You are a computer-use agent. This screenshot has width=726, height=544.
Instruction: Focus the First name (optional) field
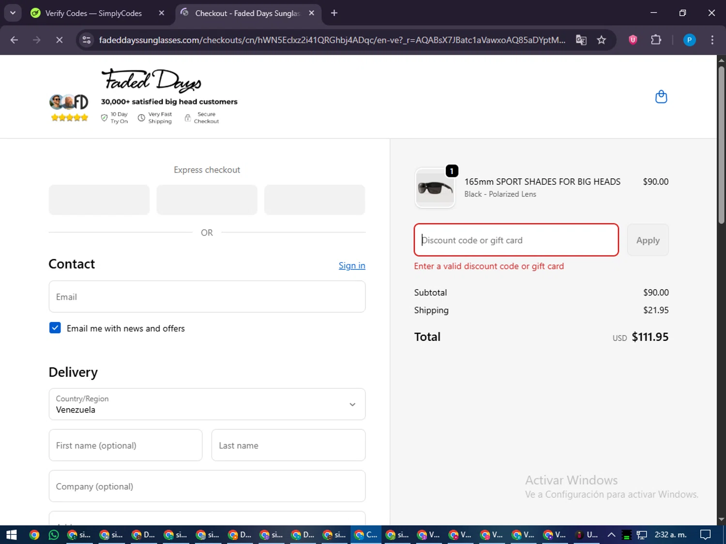coord(125,445)
